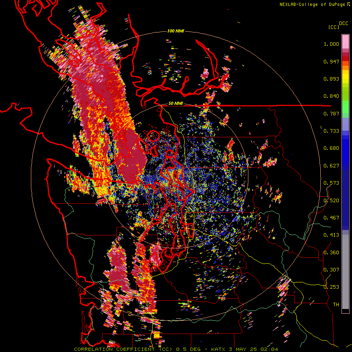Click the CORRELATION COEFFICIENT (CC) caption text
This screenshot has height=352, width=352.
click(x=123, y=349)
